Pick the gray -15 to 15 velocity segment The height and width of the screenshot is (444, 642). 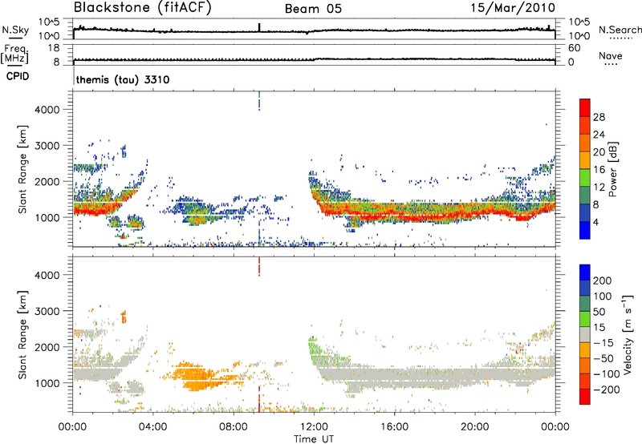tap(585, 334)
